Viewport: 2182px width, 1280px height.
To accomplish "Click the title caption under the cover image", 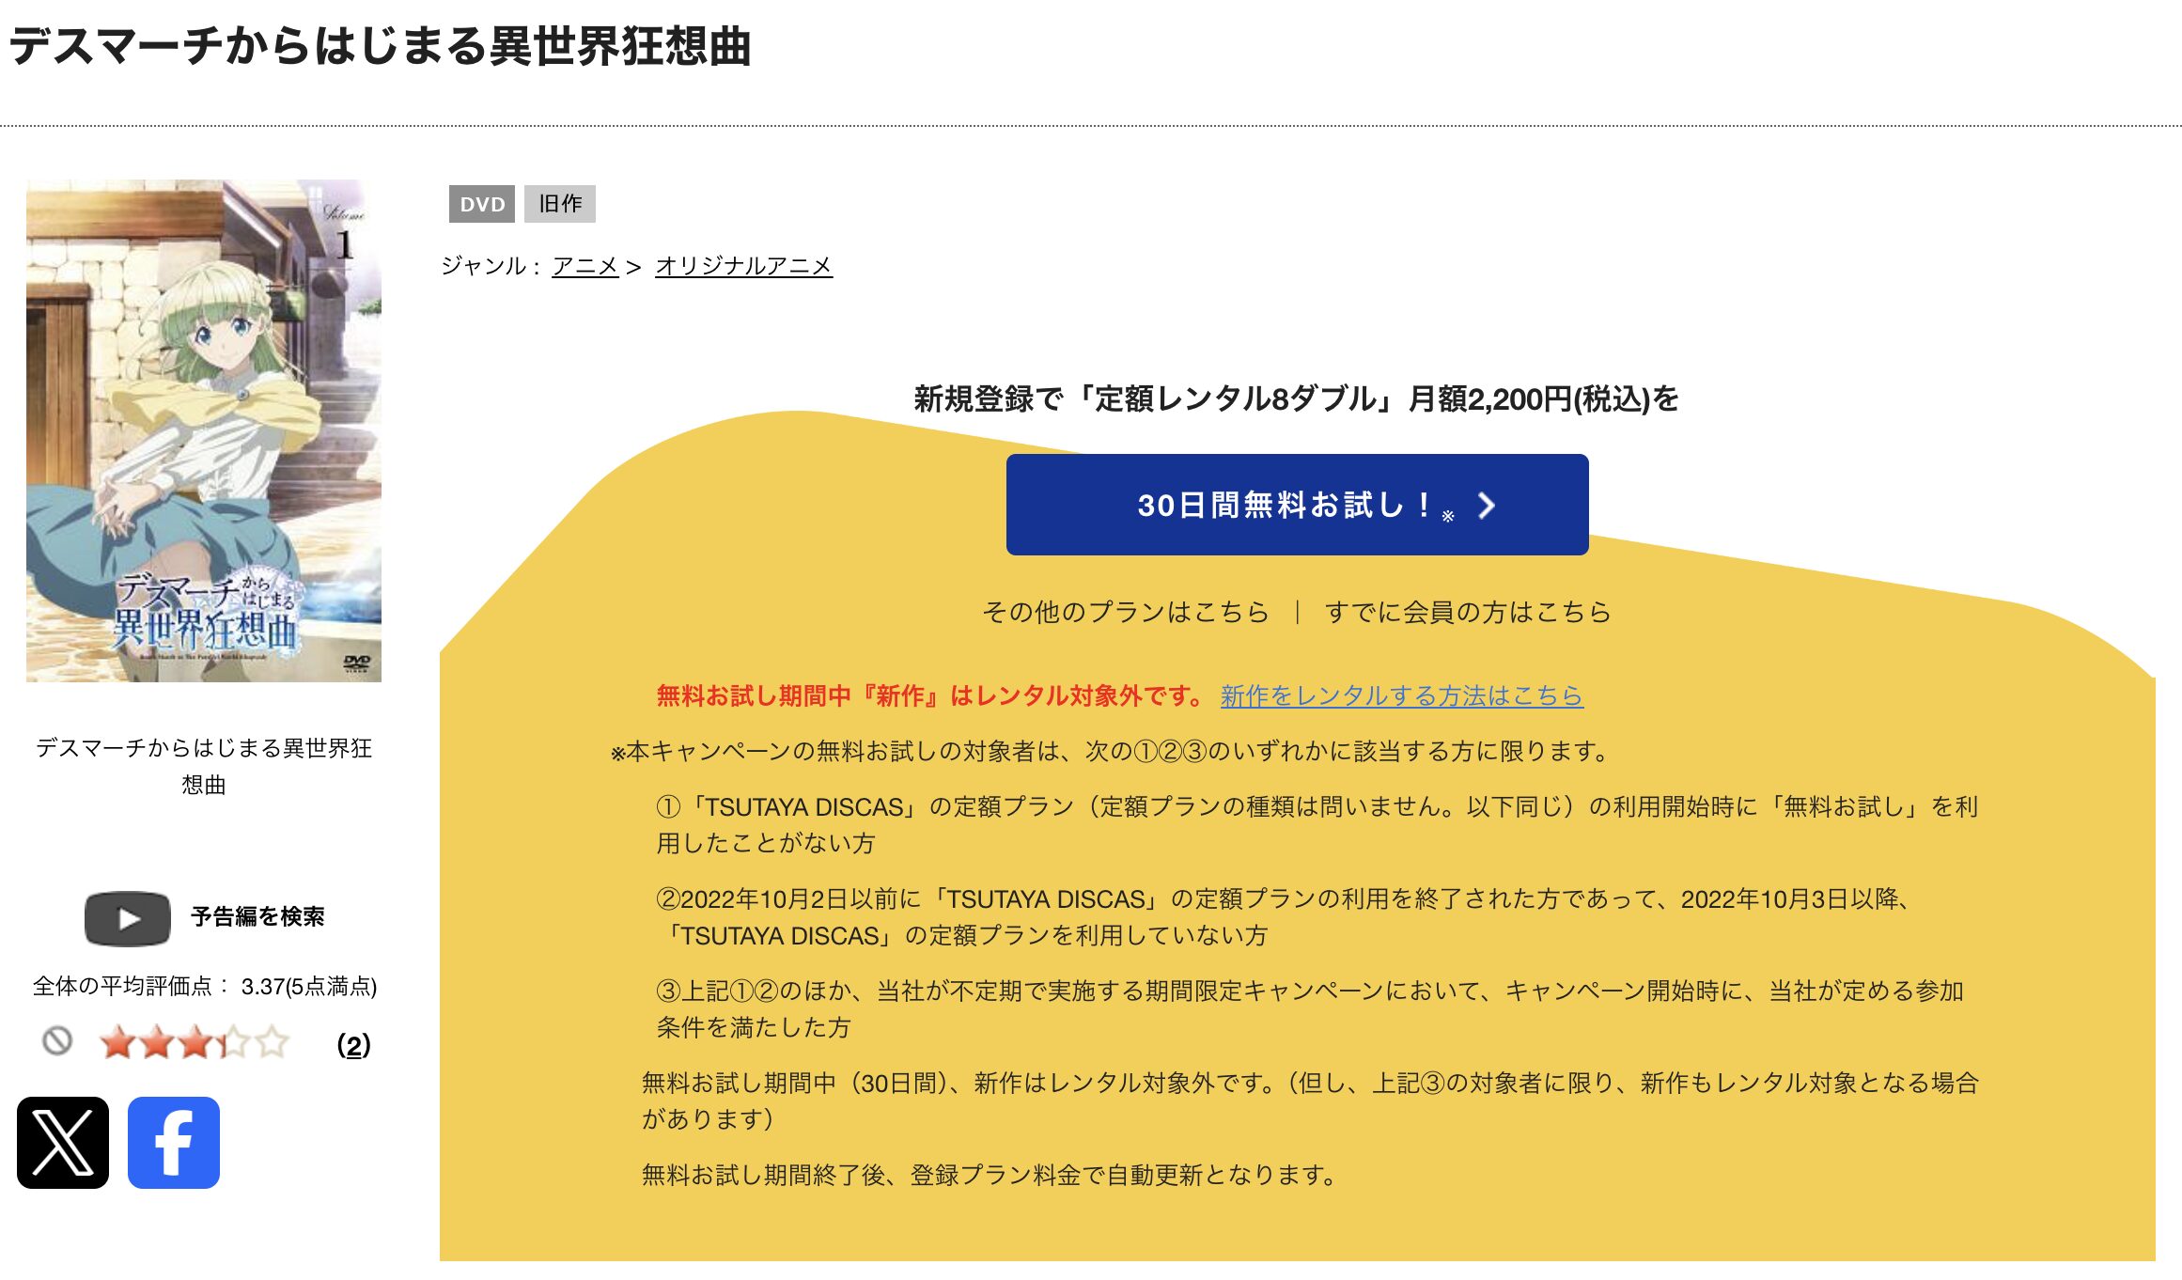I will (204, 766).
